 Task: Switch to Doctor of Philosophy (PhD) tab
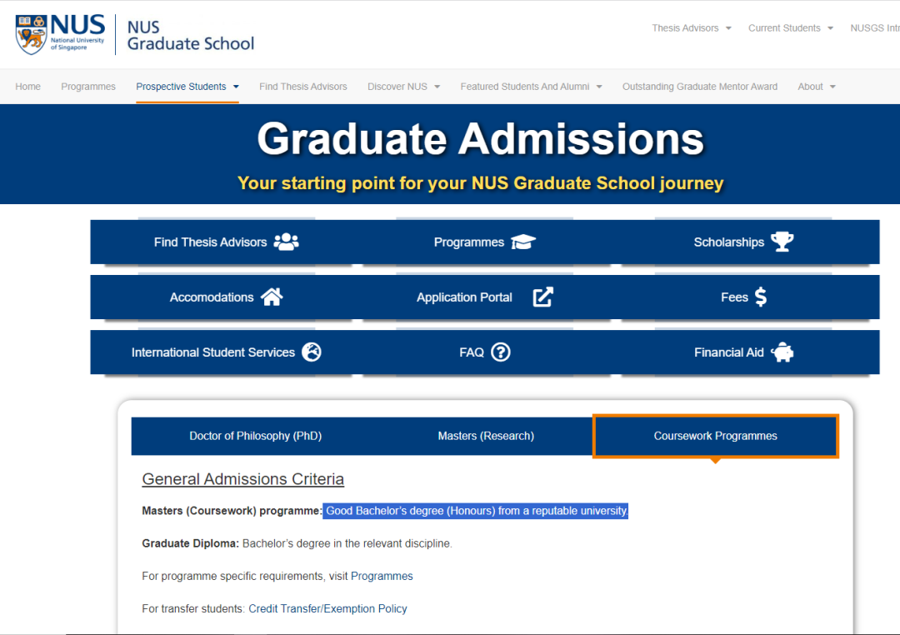(256, 436)
